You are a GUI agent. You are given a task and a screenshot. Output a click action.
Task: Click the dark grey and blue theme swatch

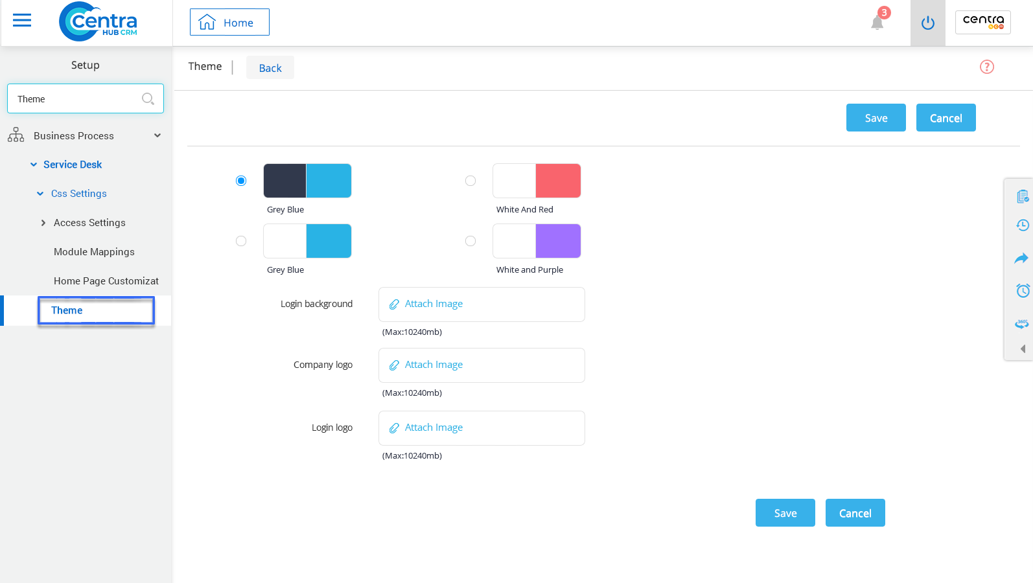tap(307, 181)
